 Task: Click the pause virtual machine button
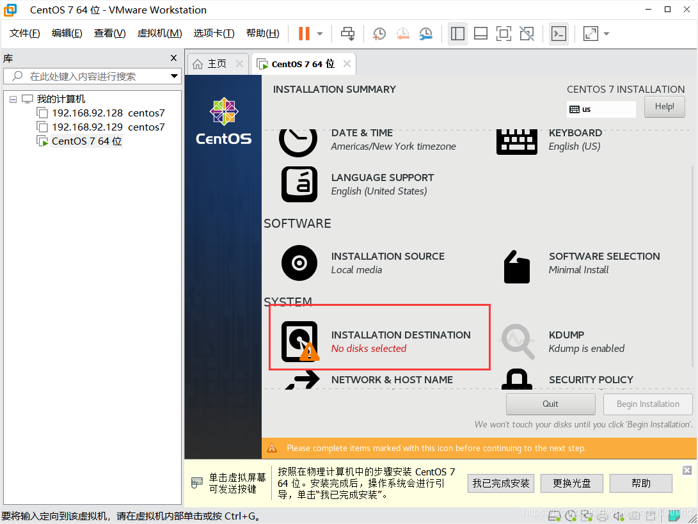[304, 33]
